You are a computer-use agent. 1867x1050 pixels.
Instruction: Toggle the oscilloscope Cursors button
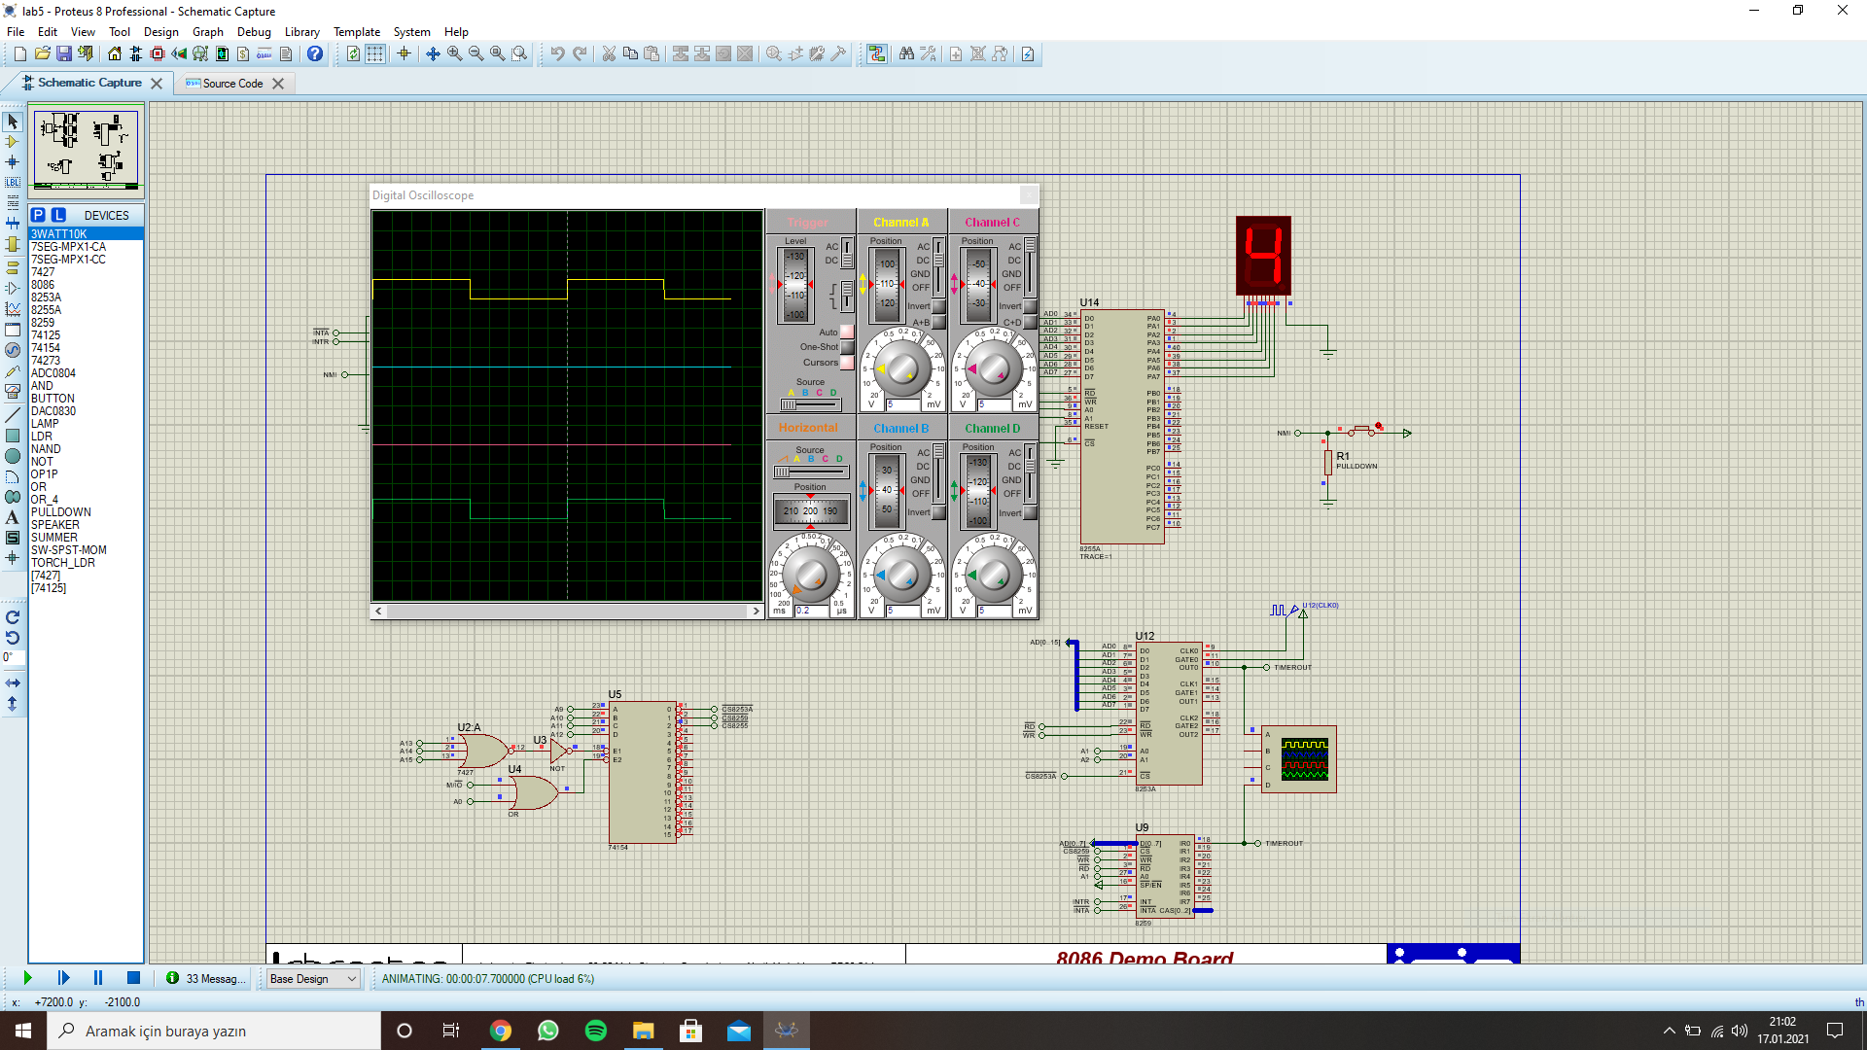tap(847, 363)
